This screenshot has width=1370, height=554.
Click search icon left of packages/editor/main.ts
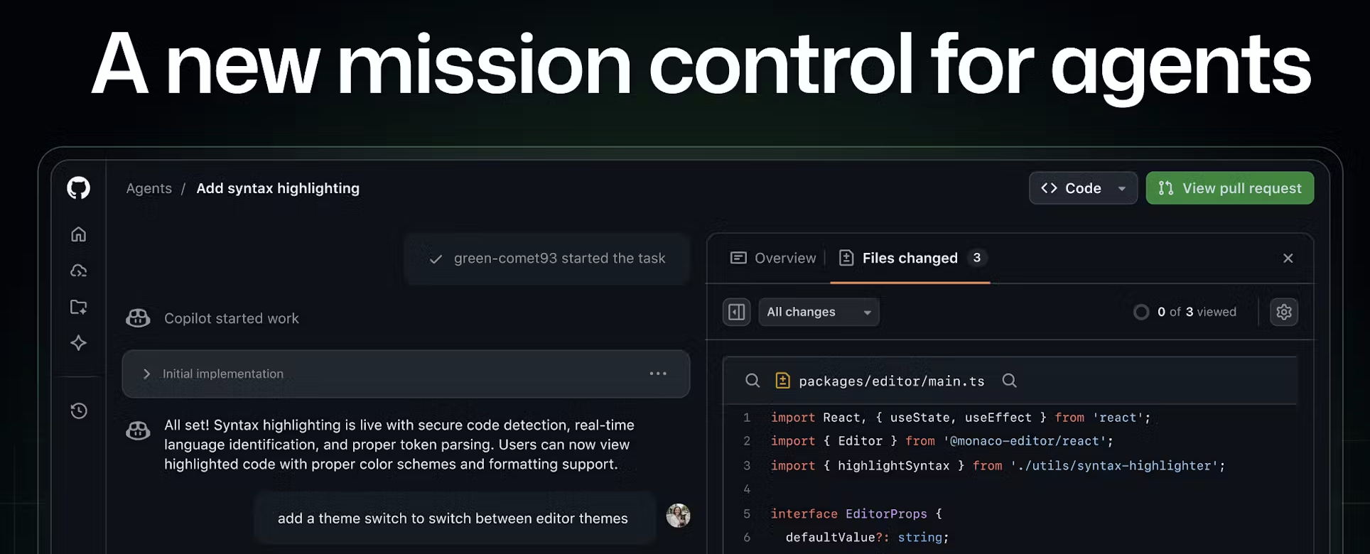[753, 381]
